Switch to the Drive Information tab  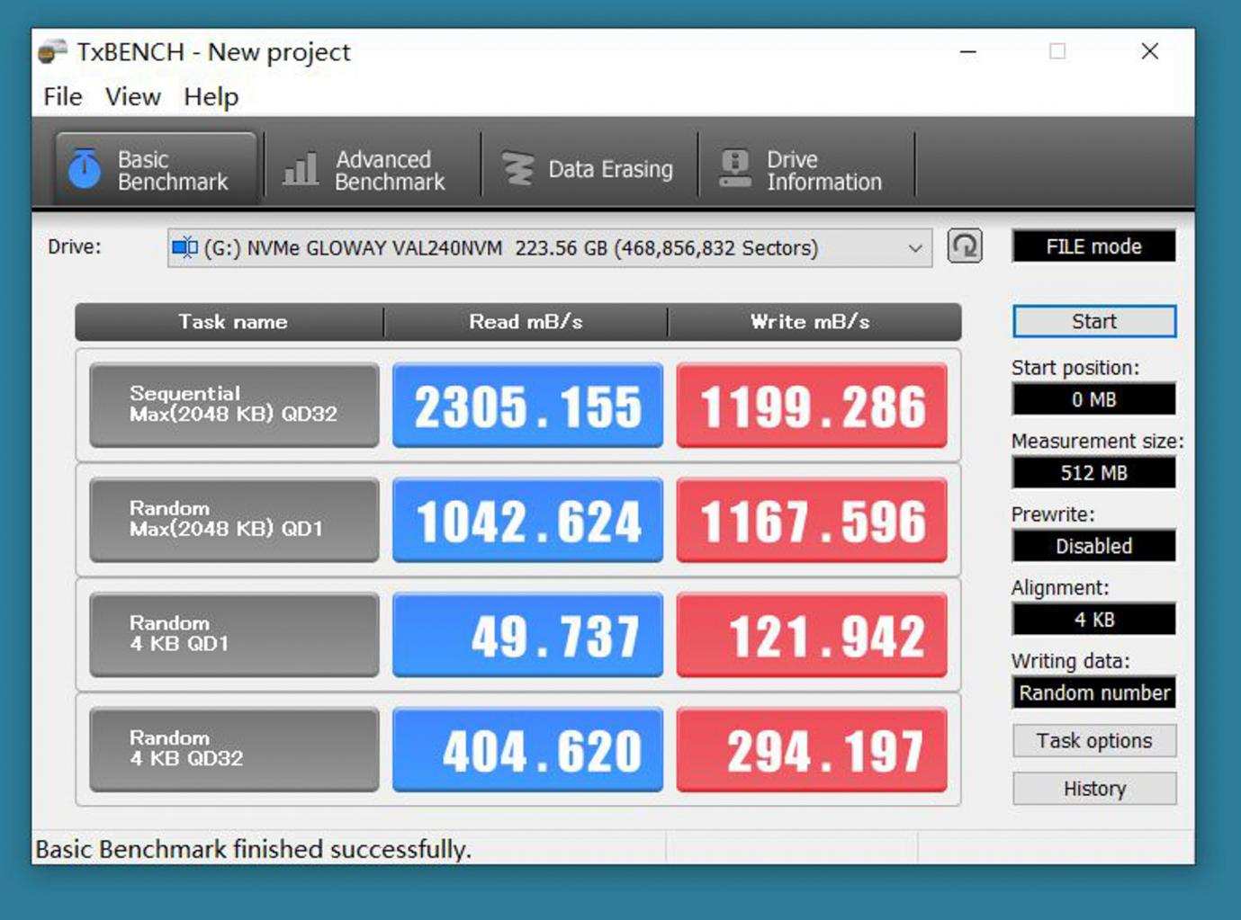(x=806, y=169)
